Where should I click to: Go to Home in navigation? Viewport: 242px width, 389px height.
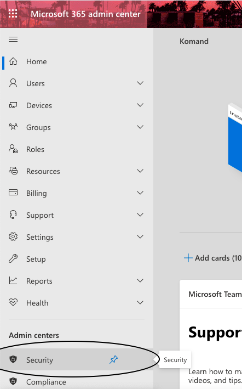(77, 61)
